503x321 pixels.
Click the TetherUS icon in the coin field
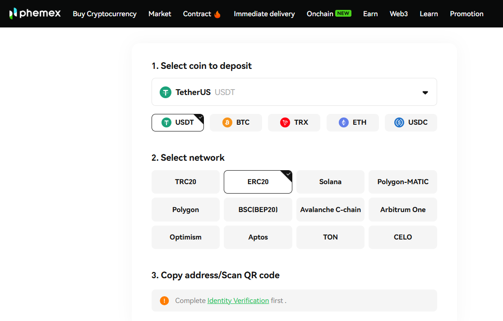(x=166, y=92)
